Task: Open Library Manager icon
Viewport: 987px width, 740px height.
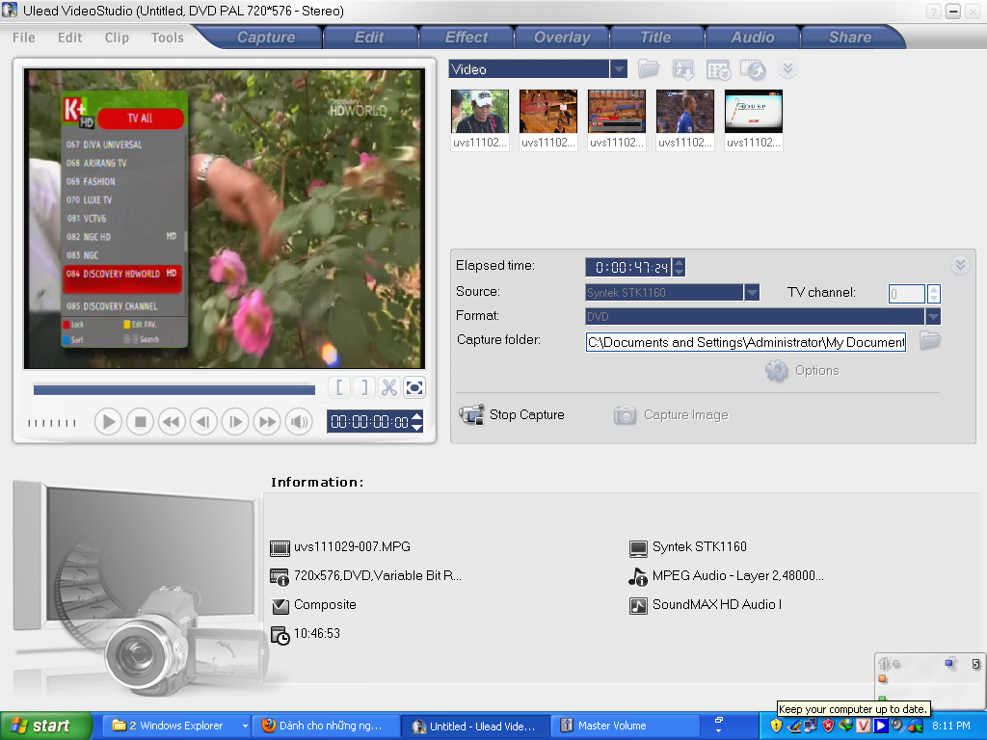Action: (x=718, y=69)
